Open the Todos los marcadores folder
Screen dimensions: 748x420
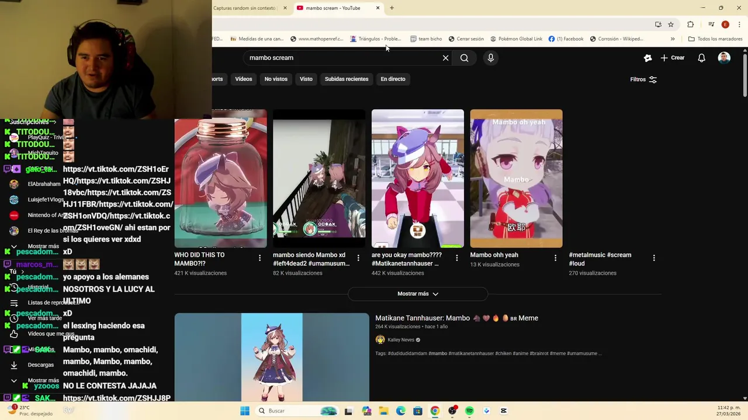(715, 39)
